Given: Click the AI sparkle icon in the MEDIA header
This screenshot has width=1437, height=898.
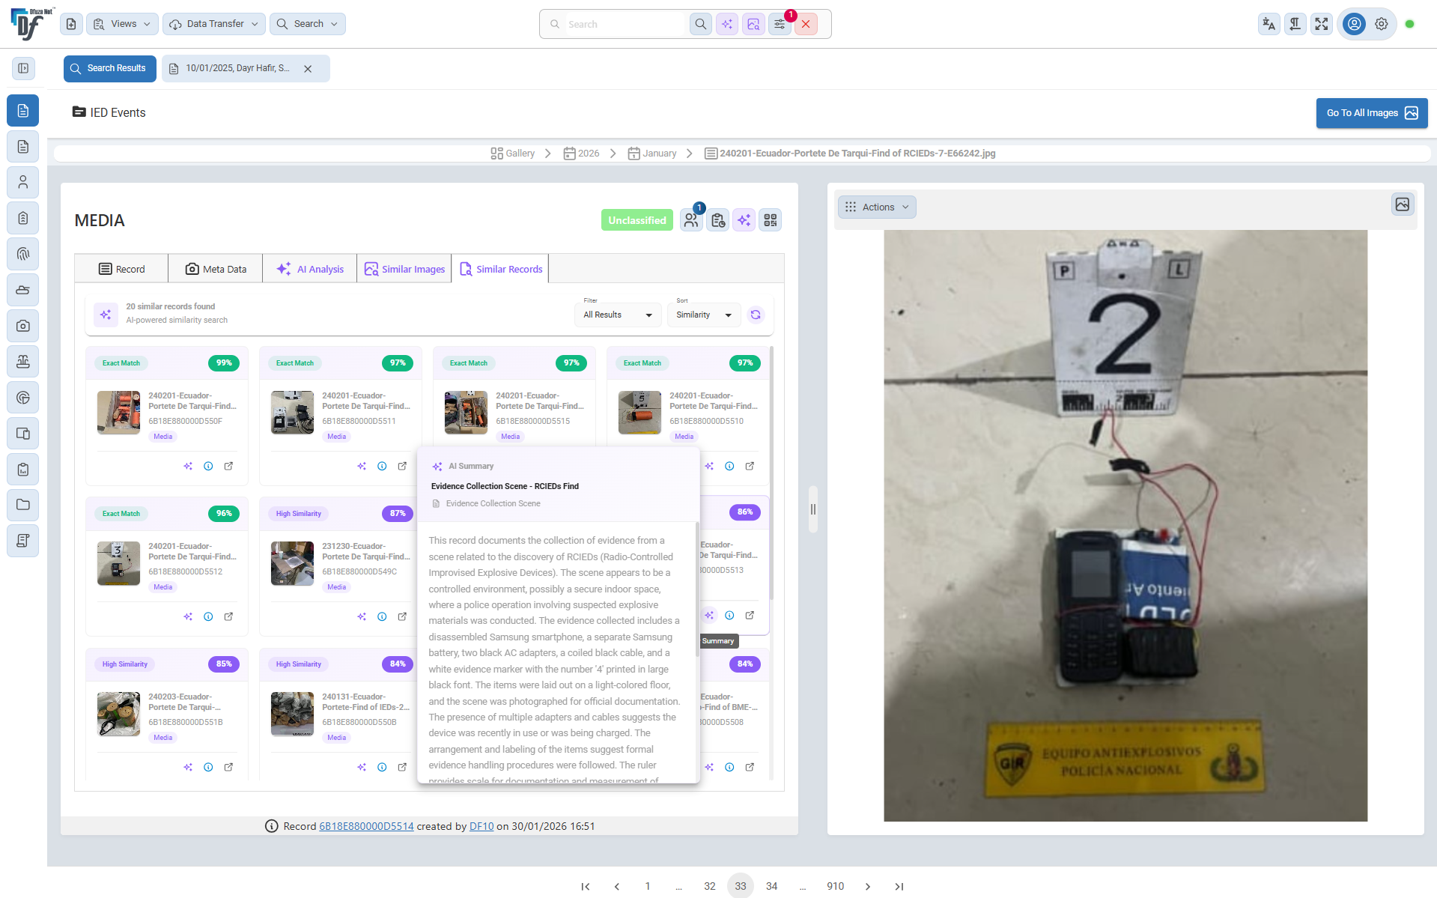Looking at the screenshot, I should [744, 219].
